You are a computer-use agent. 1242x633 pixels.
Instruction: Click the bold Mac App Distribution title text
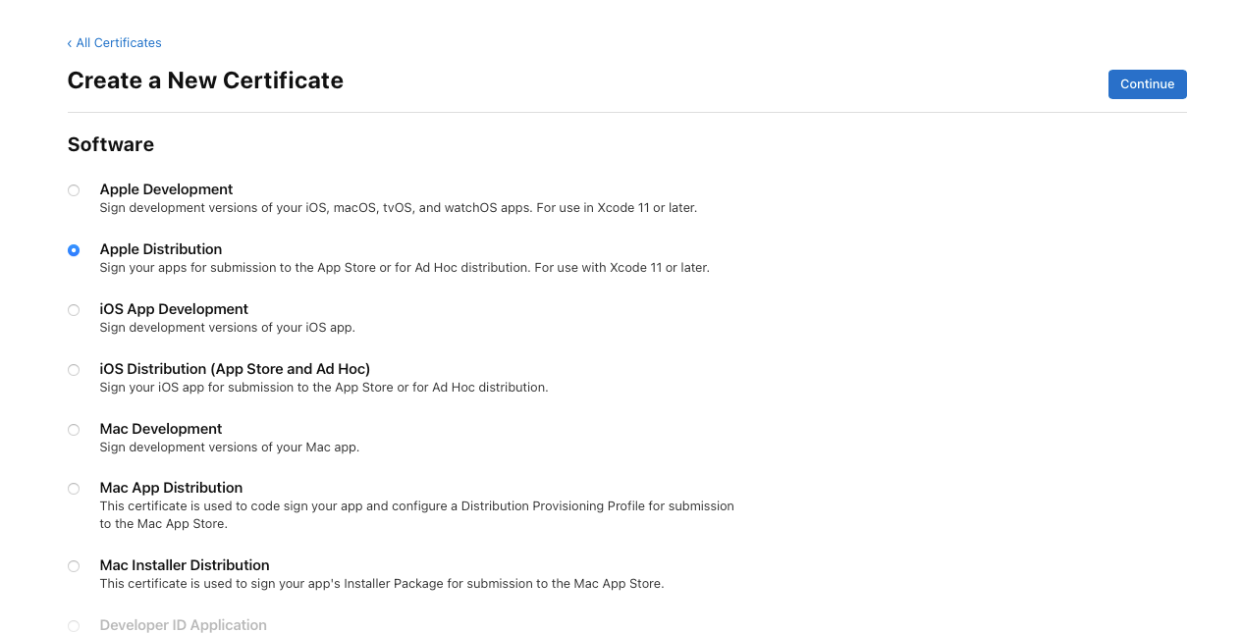[x=171, y=488]
